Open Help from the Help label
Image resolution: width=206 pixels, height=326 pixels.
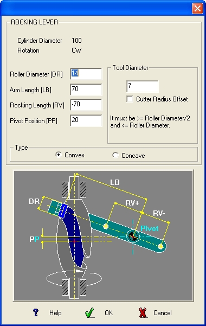[x=55, y=313]
